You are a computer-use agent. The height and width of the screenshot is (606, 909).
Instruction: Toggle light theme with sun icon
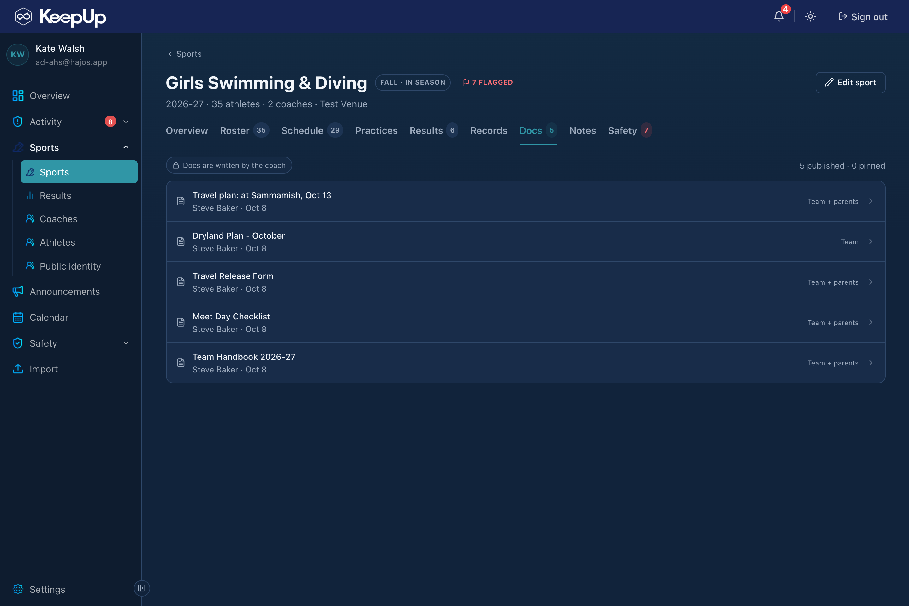coord(810,17)
